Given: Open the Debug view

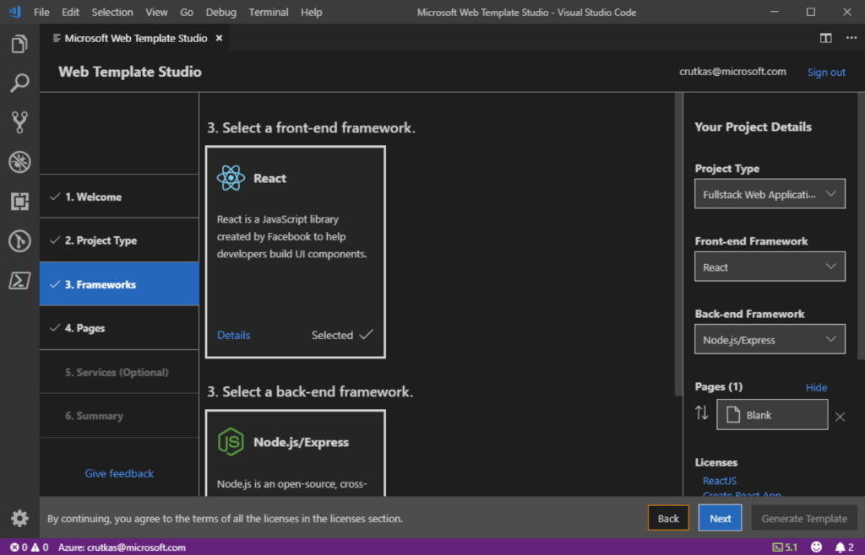Looking at the screenshot, I should click(18, 161).
